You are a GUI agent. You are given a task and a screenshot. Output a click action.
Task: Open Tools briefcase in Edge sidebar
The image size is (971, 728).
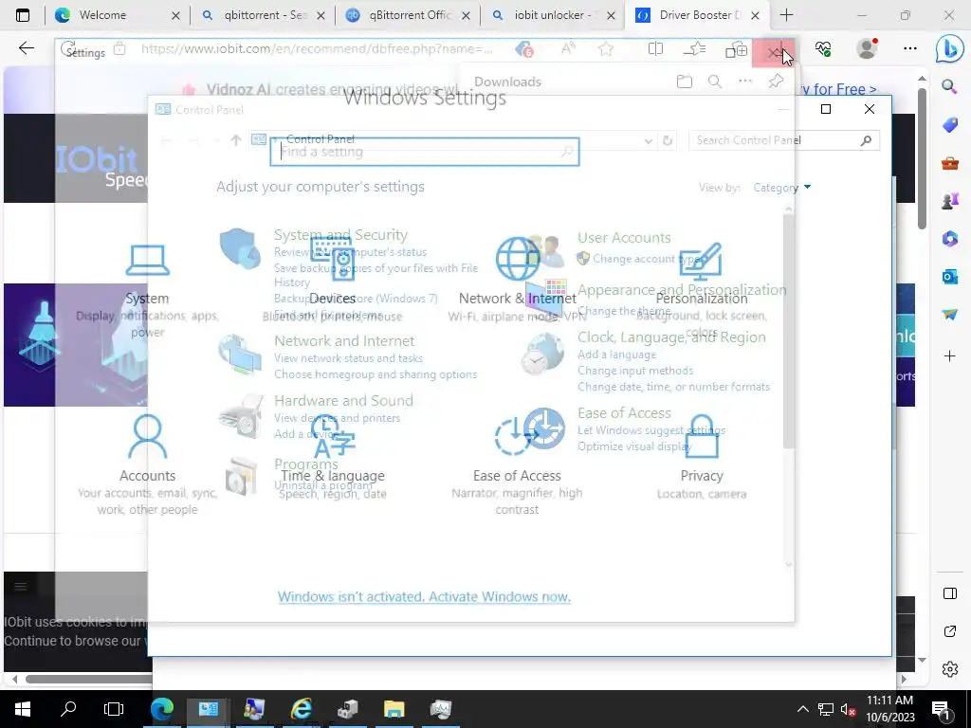949,163
